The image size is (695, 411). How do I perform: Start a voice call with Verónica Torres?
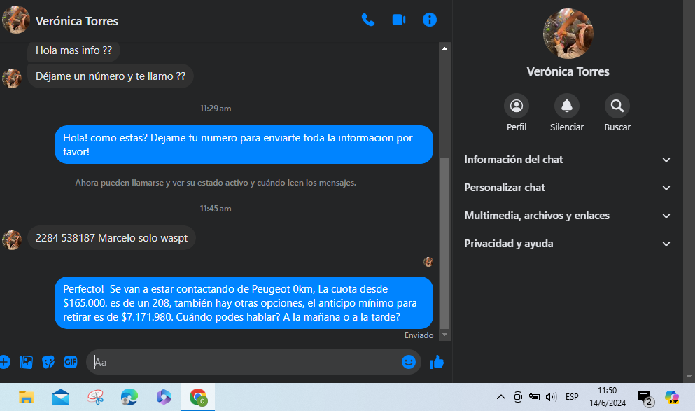tap(368, 20)
